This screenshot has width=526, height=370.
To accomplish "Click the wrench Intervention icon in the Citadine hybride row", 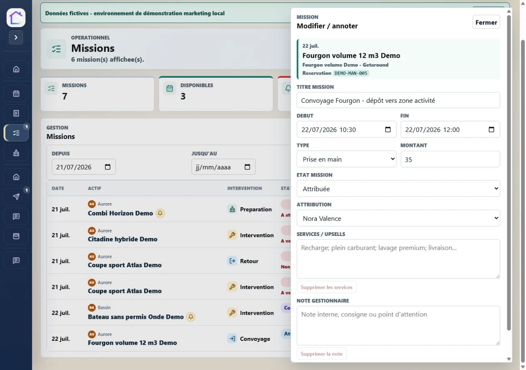I will [x=232, y=235].
